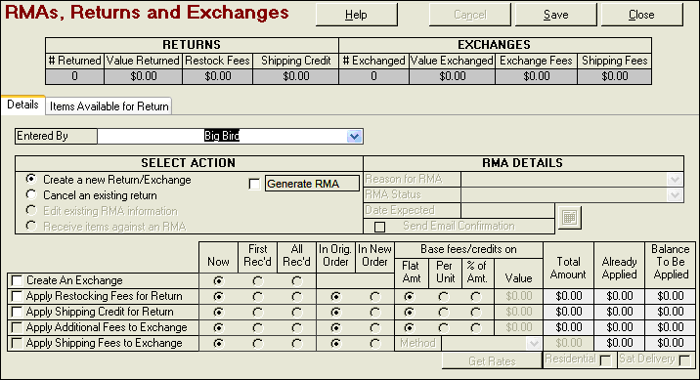This screenshot has width=700, height=380.
Task: Click the Value field in Shipping Credit row
Action: (518, 312)
